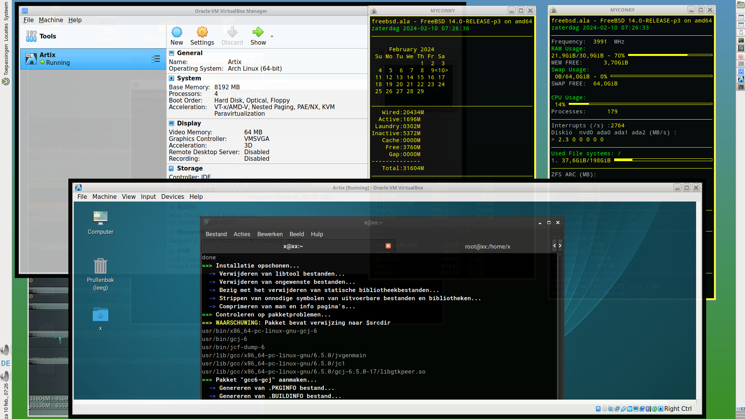This screenshot has width=745, height=419.
Task: Open the Locaties menu on left panel
Action: coord(6,32)
